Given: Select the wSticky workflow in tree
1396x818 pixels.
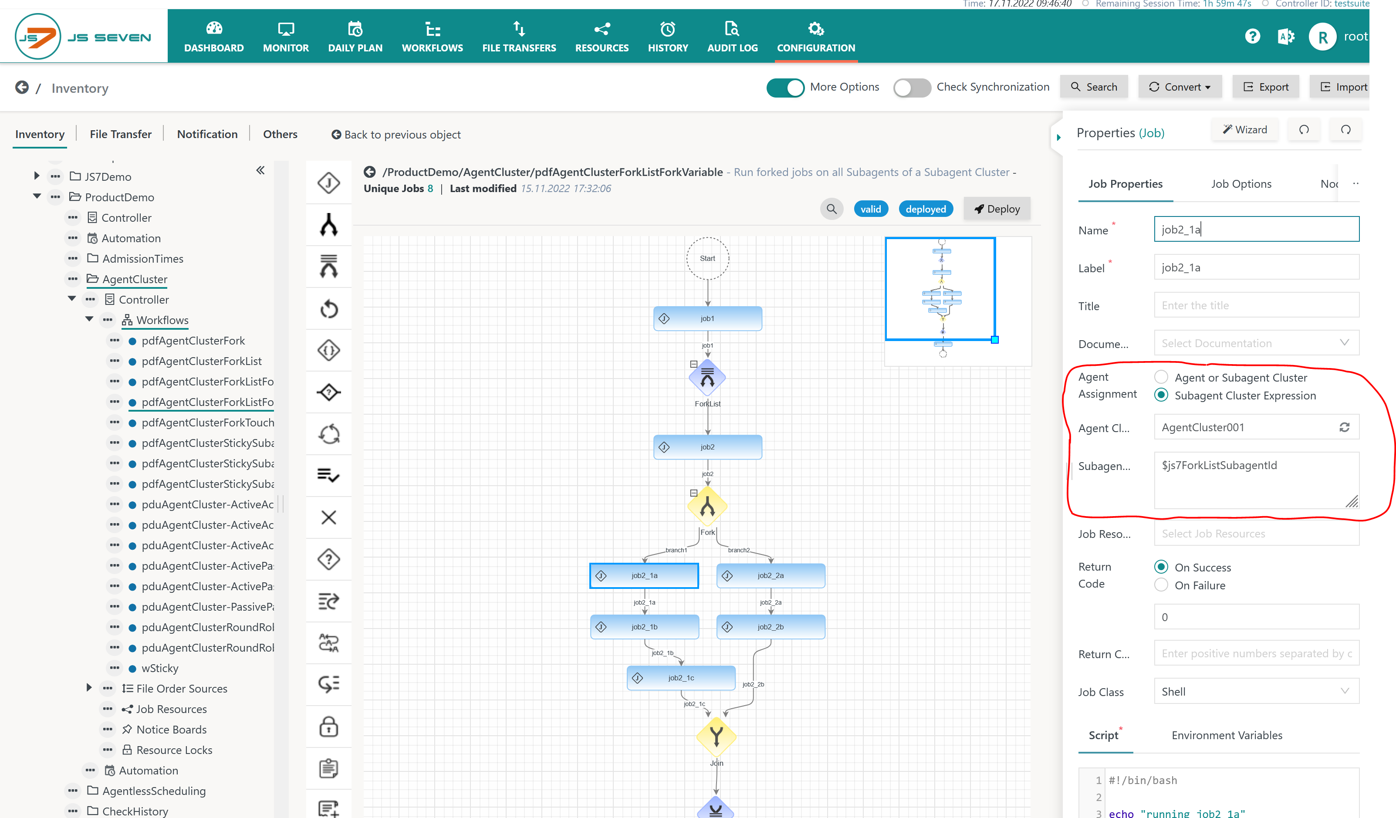Looking at the screenshot, I should coord(159,668).
